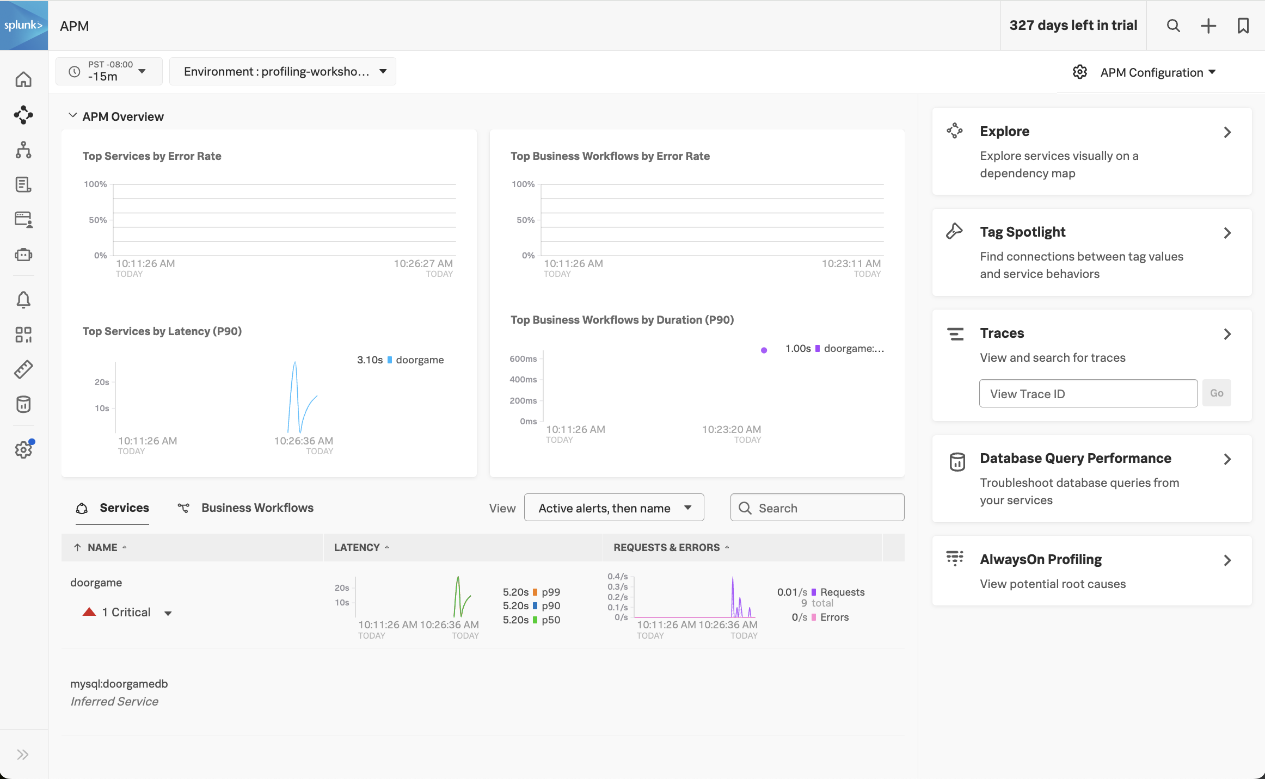Open the search magnifier in the top bar

coord(1174,26)
